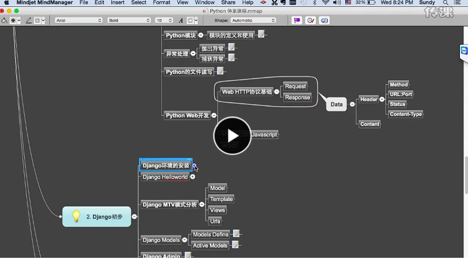Open note icon beside 抛出异常
The height and width of the screenshot is (271, 468).
pos(231,47)
